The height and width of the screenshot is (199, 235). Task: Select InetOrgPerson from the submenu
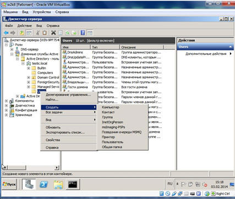click(x=123, y=122)
